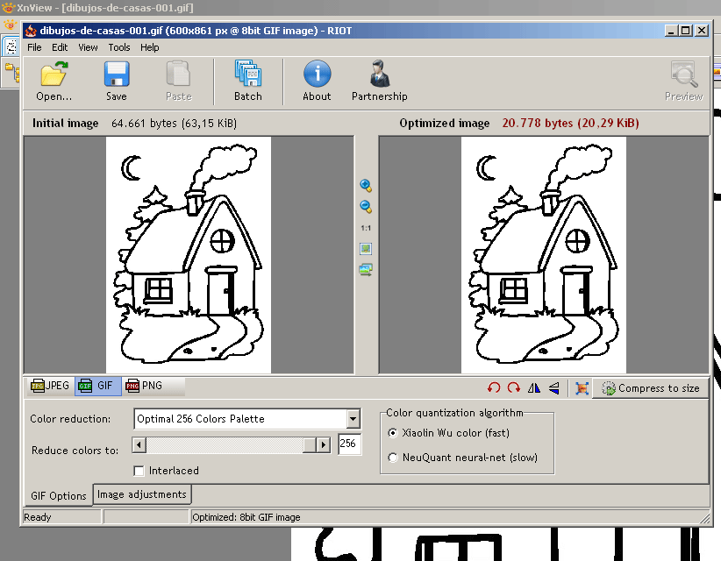
Task: Fit image to window icon
Action: (366, 249)
